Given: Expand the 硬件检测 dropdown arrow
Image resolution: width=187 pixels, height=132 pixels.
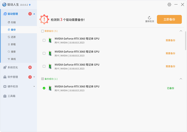Looking at the screenshot, I should 34,86.
